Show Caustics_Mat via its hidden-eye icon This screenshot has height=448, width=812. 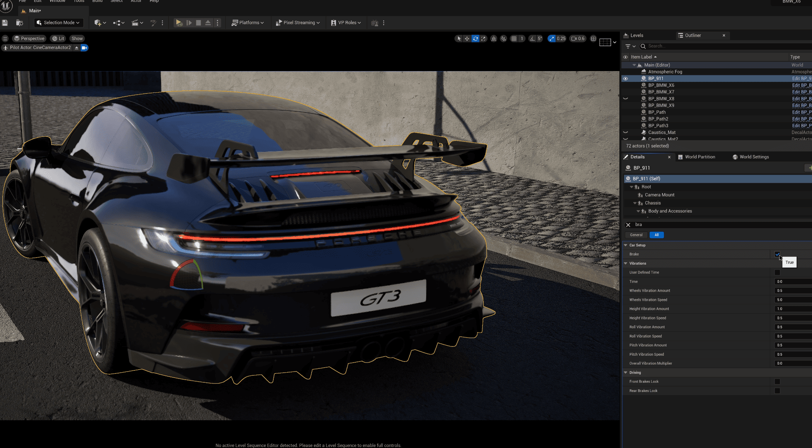point(625,132)
